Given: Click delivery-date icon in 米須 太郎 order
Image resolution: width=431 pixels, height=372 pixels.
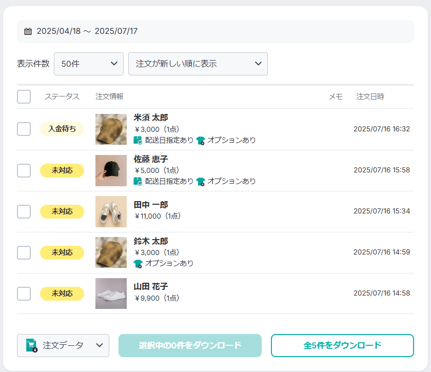Looking at the screenshot, I should (138, 140).
